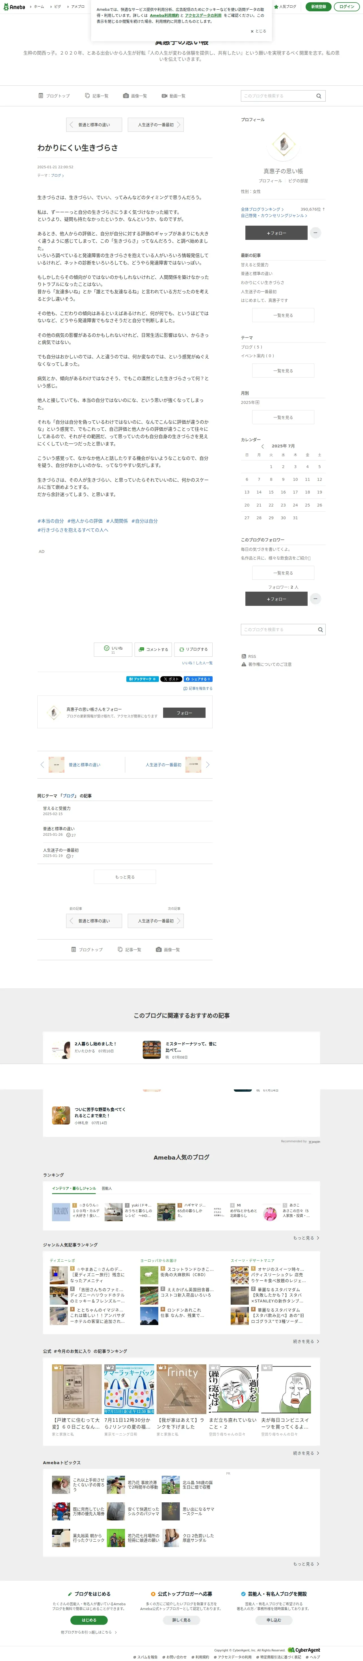The image size is (363, 1661).
Task: Click the コメントする button
Action: pyautogui.click(x=153, y=649)
